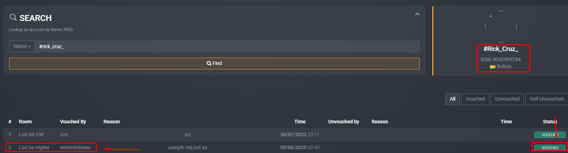This screenshot has width=568, height=153.
Task: Click the name search input field
Action: (227, 46)
